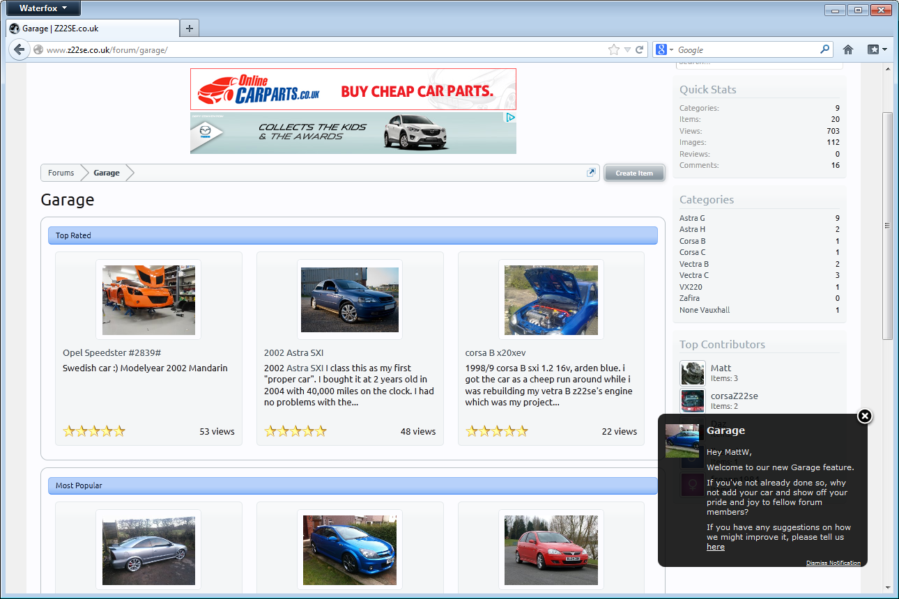Click the Most Popular section header
The height and width of the screenshot is (599, 899).
(353, 485)
